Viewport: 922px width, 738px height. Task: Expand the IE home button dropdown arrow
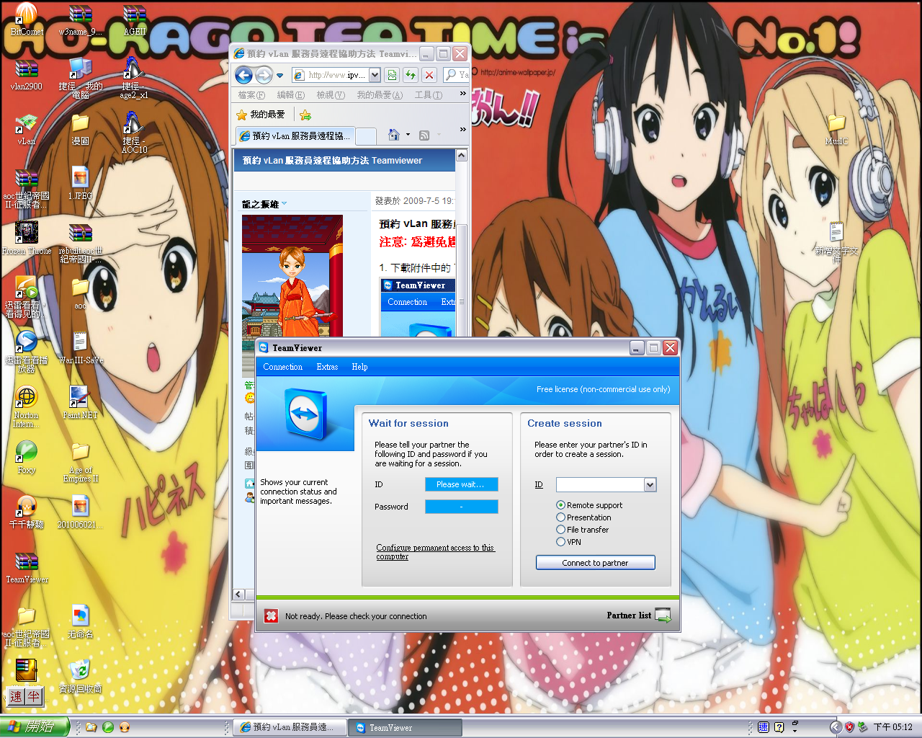(408, 135)
